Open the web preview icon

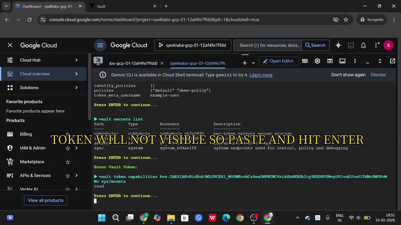(330, 61)
